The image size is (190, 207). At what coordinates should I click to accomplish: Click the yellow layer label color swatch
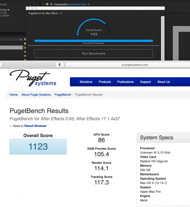pyautogui.click(x=25, y=43)
